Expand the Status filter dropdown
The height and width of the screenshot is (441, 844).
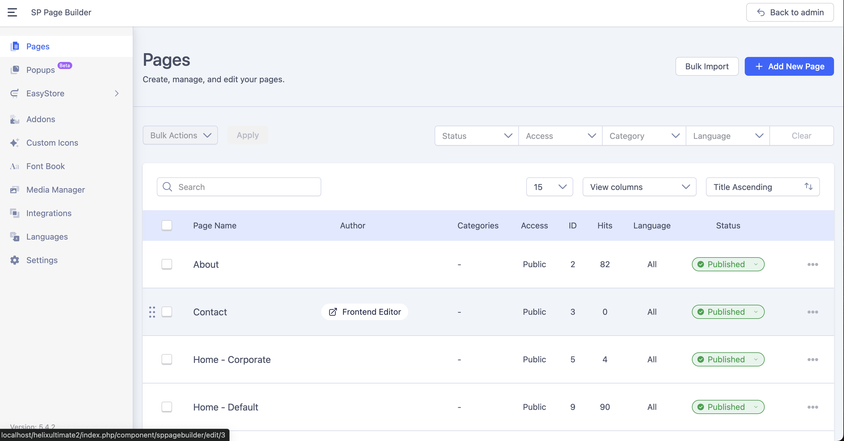point(476,136)
